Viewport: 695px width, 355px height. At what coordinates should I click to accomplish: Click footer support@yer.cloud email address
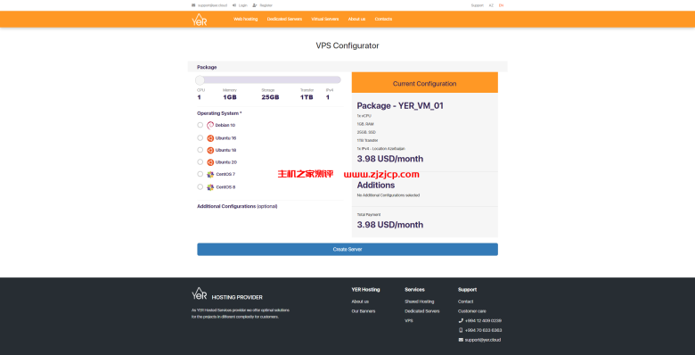(x=483, y=340)
